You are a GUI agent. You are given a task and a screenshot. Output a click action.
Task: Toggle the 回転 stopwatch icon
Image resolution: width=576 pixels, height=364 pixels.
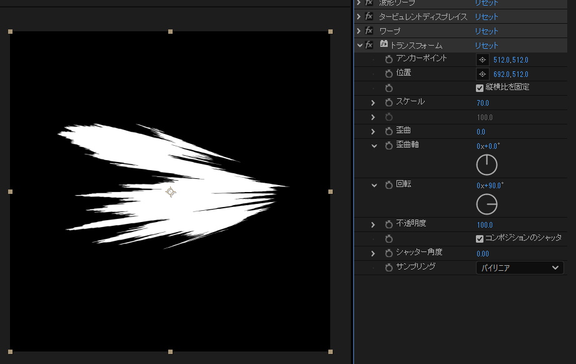point(388,185)
